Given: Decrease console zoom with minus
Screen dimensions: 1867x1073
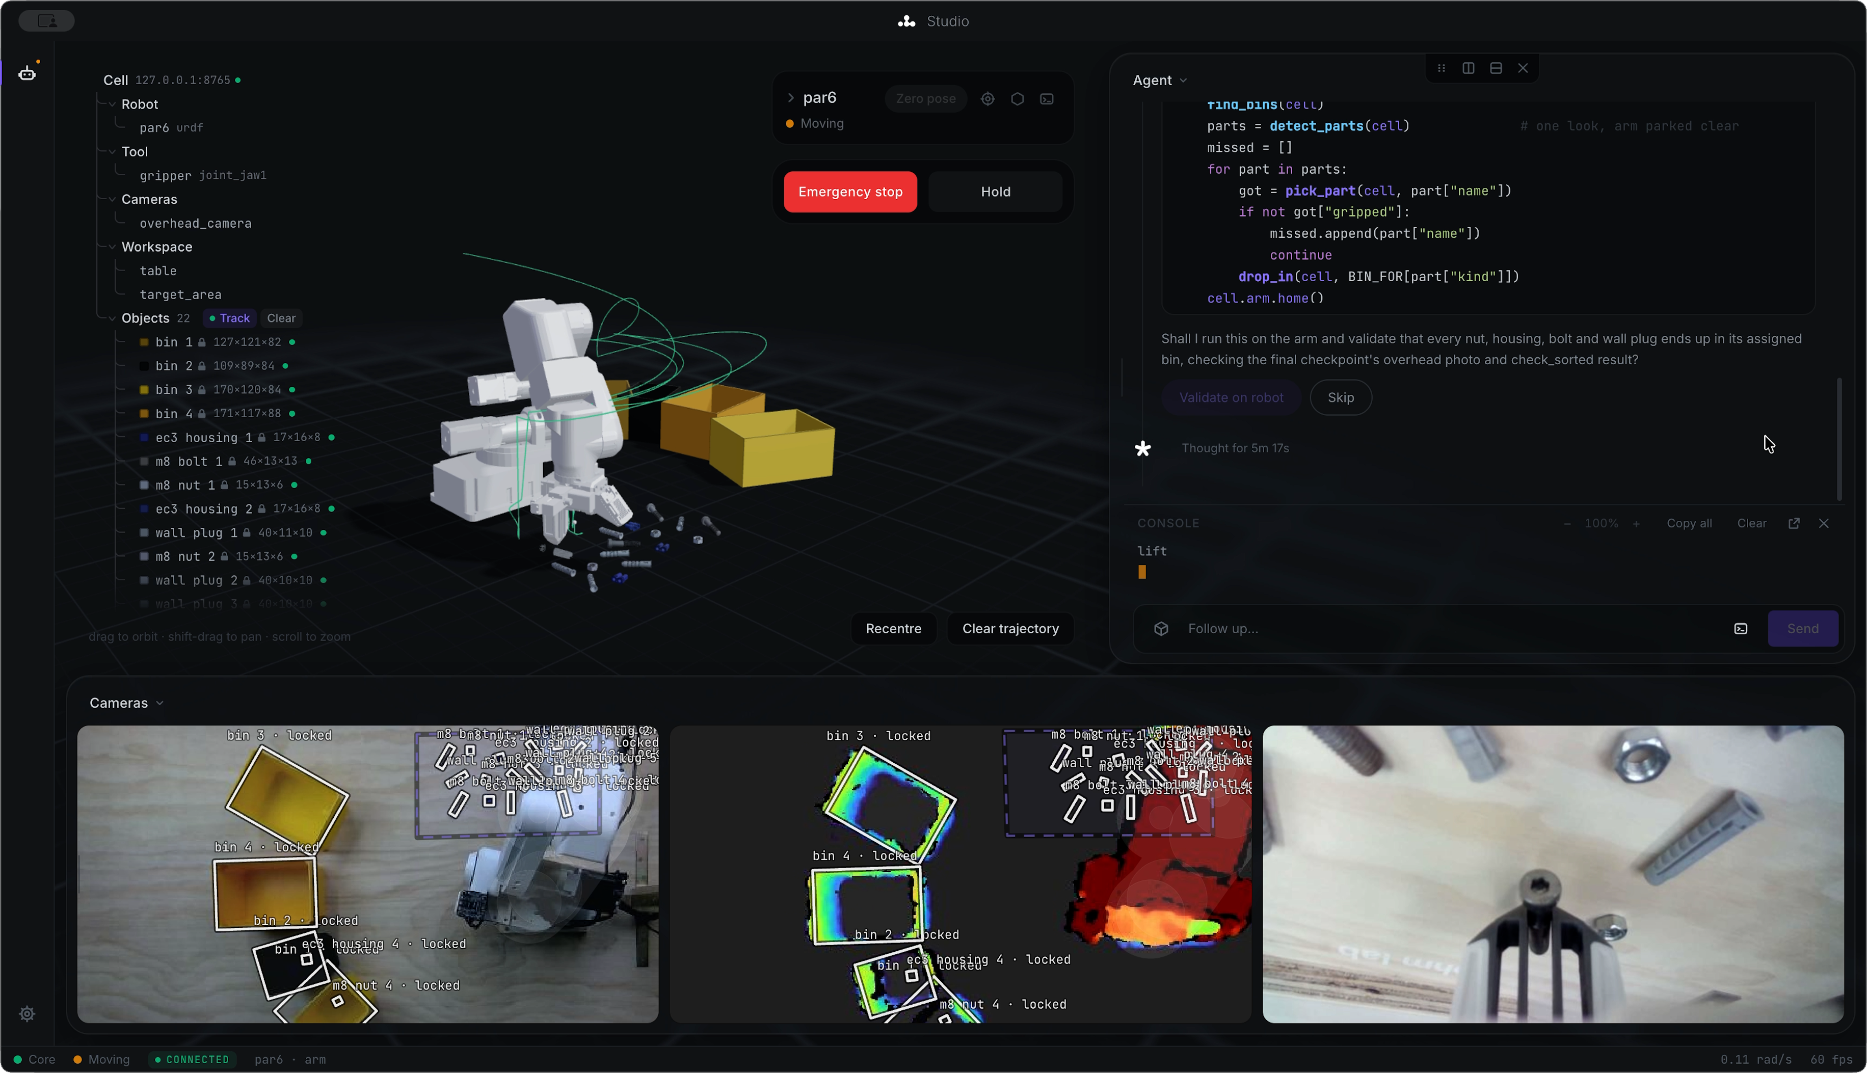Looking at the screenshot, I should click(x=1567, y=523).
